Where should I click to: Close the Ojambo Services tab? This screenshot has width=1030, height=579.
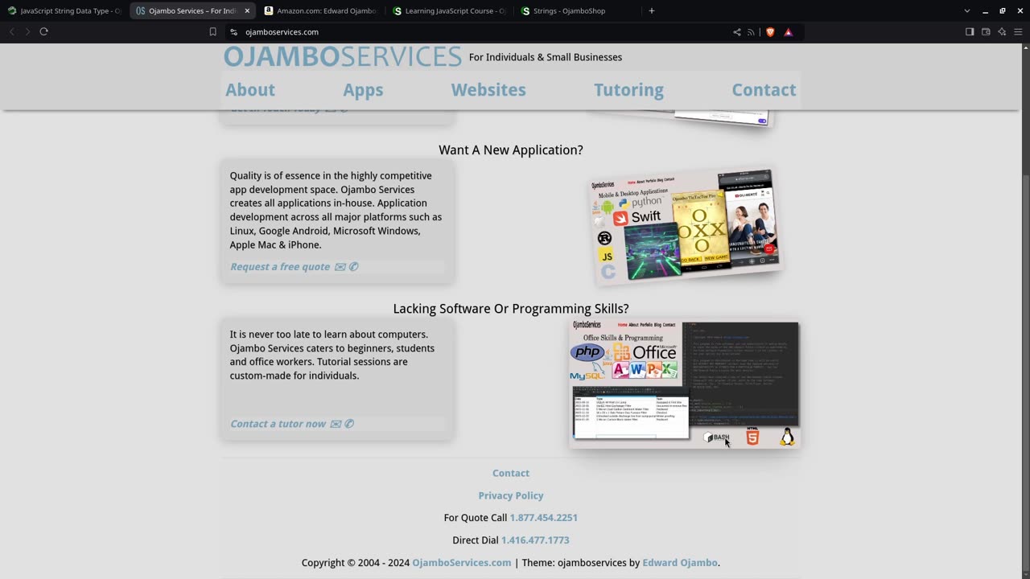247,11
